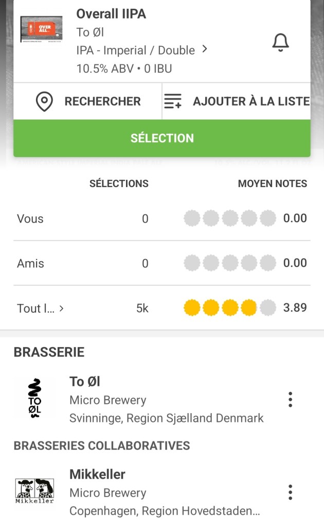Tap the add-to-list icon
This screenshot has height=527, width=324.
click(x=173, y=101)
